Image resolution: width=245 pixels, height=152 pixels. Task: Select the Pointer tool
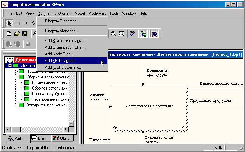point(9,23)
